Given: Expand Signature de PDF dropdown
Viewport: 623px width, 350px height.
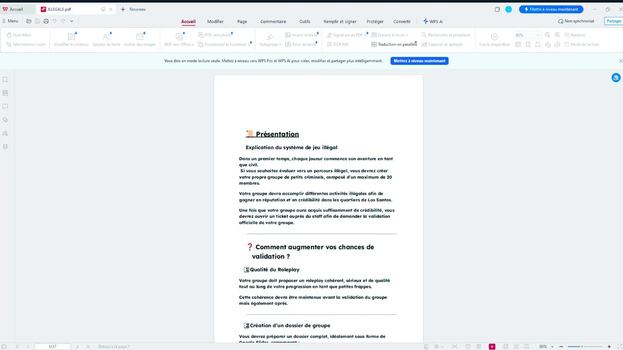Looking at the screenshot, I should [x=366, y=35].
